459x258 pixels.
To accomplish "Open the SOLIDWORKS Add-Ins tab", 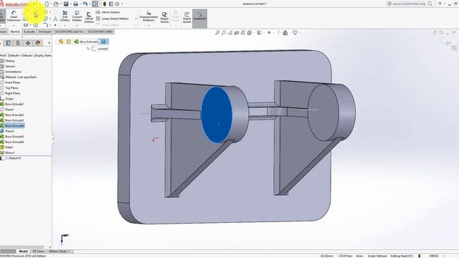I will click(70, 32).
